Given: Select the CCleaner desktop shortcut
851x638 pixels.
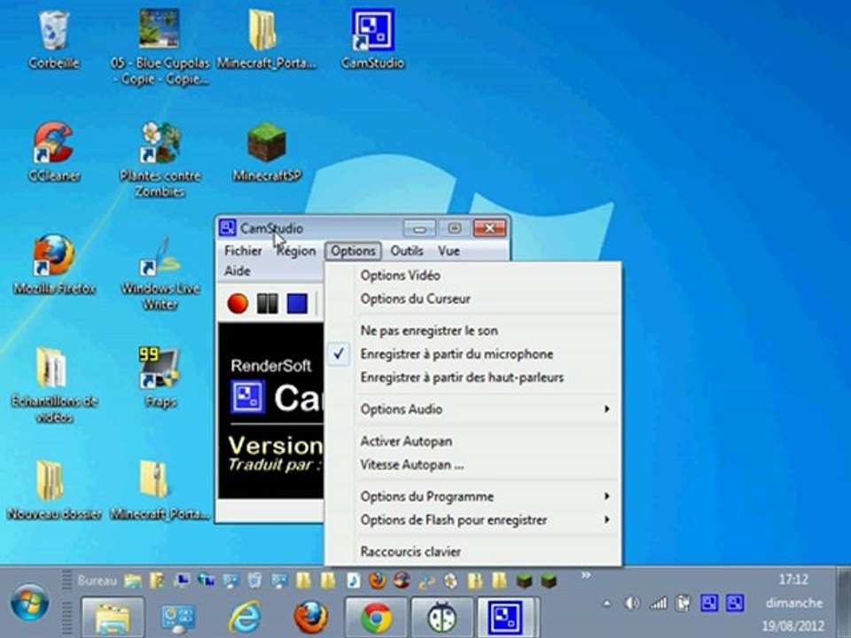Looking at the screenshot, I should point(53,152).
